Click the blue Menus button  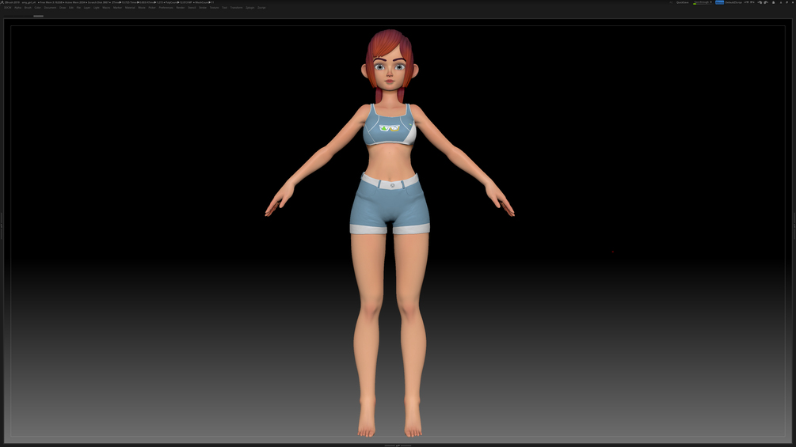[x=719, y=2]
